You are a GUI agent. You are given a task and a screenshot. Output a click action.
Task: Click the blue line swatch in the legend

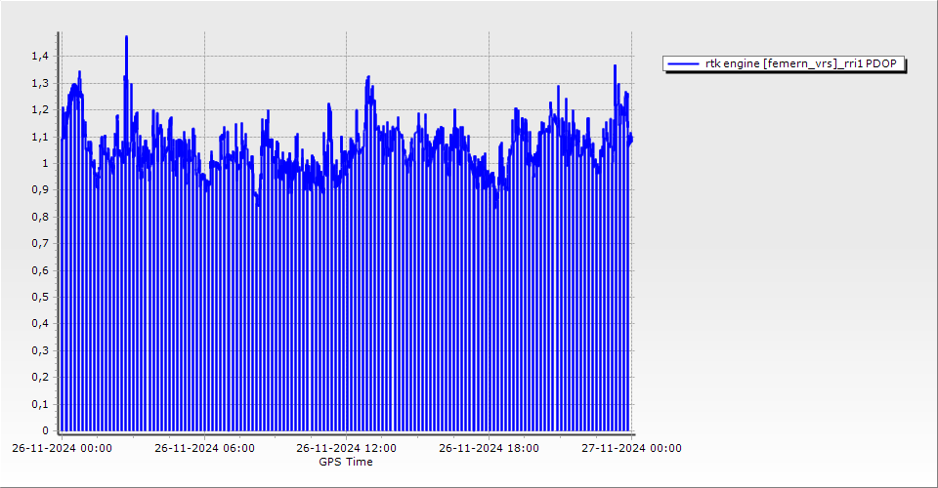tap(683, 64)
